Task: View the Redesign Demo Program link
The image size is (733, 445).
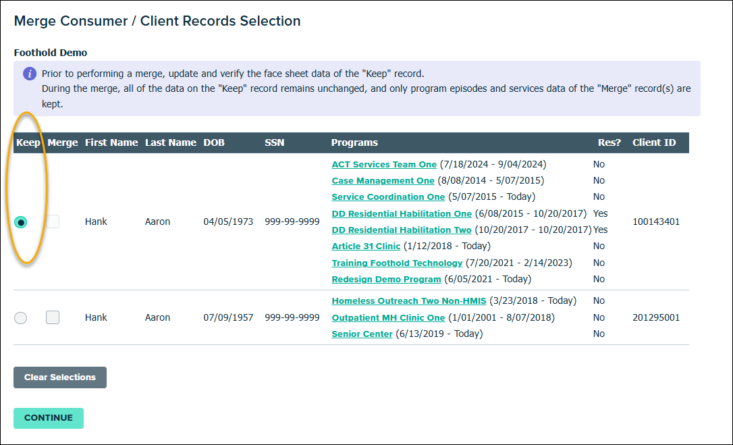Action: pyautogui.click(x=386, y=280)
